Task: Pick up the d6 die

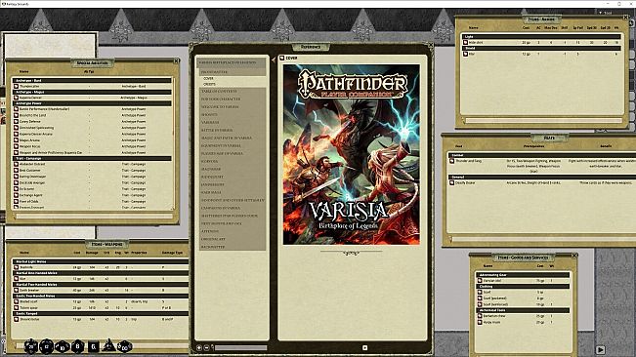Action: pyautogui.click(x=93, y=347)
